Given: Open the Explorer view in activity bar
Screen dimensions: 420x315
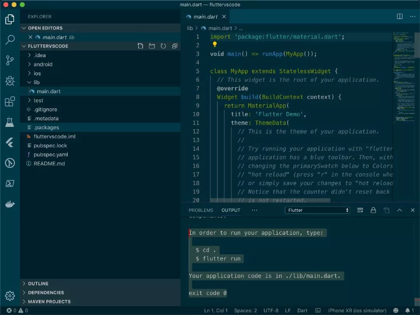Looking at the screenshot, I should 10,19.
